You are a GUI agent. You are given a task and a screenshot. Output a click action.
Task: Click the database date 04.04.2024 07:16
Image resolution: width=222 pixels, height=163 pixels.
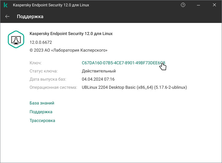98,79
